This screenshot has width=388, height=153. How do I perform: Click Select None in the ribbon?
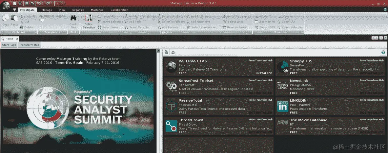click(108, 27)
